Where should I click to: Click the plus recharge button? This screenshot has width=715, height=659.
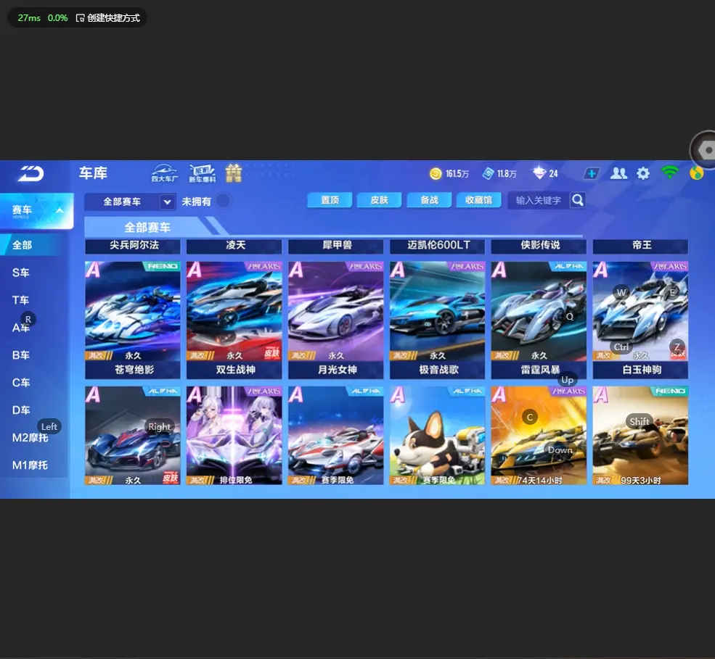(592, 173)
